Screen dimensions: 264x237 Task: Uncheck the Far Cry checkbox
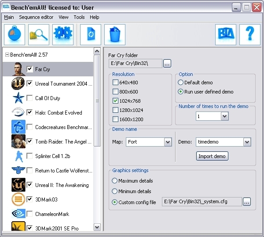29,69
